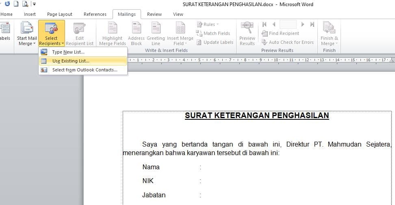The width and height of the screenshot is (395, 205).
Task: Click Auto Check for Errors
Action: point(288,42)
